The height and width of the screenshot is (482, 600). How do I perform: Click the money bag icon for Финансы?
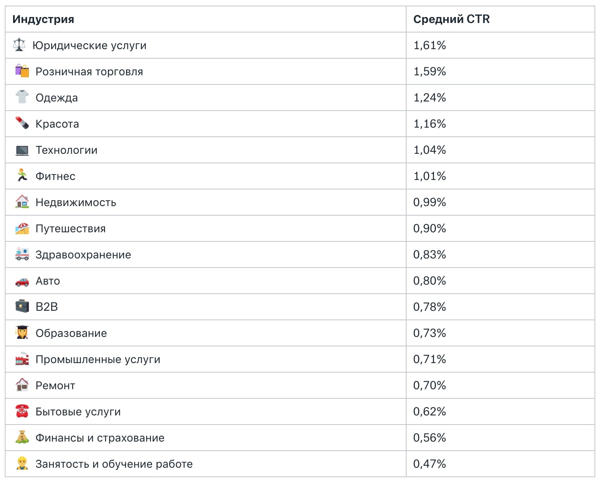click(x=22, y=437)
